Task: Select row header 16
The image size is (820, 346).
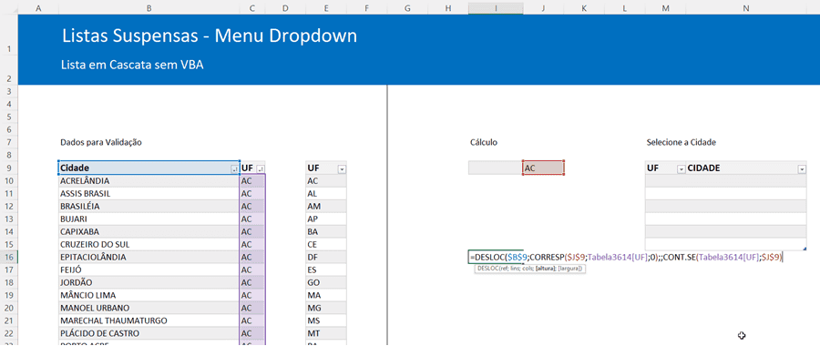Action: tap(9, 257)
